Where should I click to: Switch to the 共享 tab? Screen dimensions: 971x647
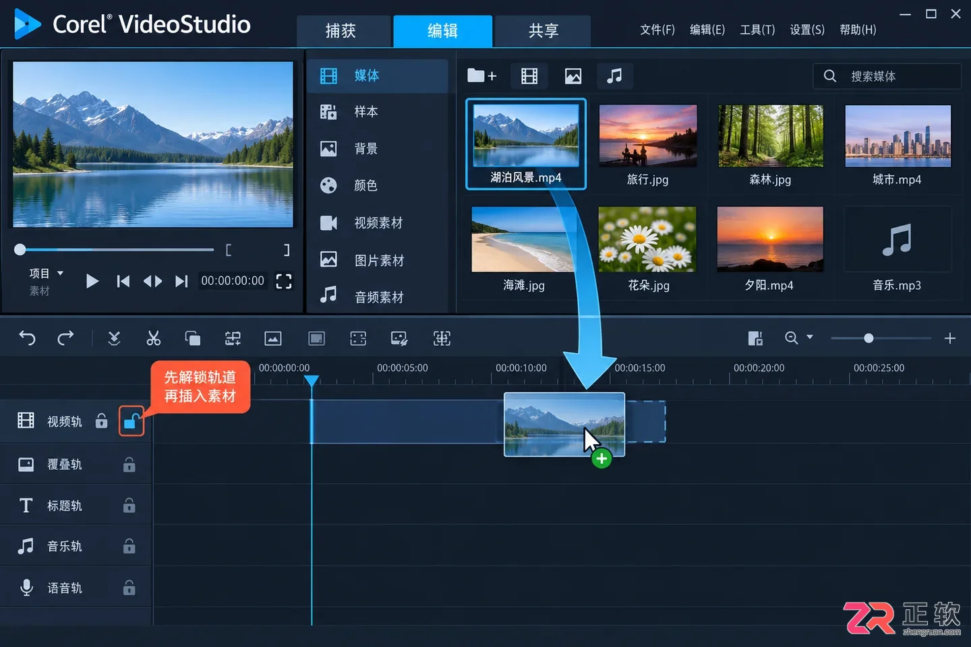pos(543,31)
